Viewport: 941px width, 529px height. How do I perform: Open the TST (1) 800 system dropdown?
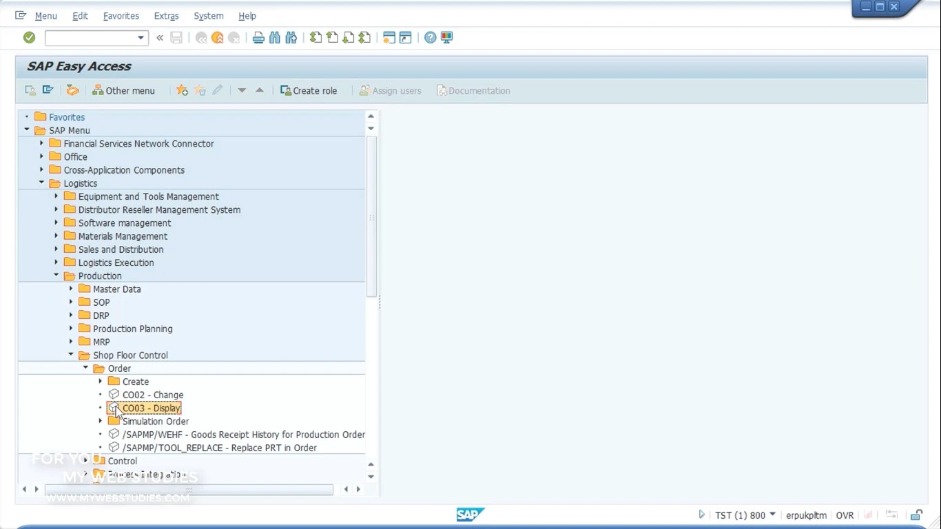[x=772, y=515]
